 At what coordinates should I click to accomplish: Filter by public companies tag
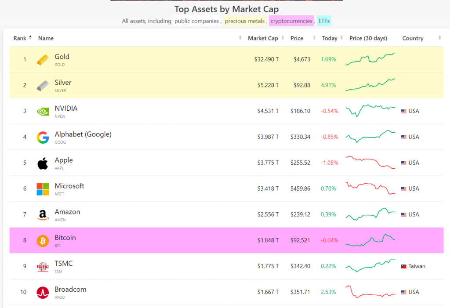[x=196, y=21]
